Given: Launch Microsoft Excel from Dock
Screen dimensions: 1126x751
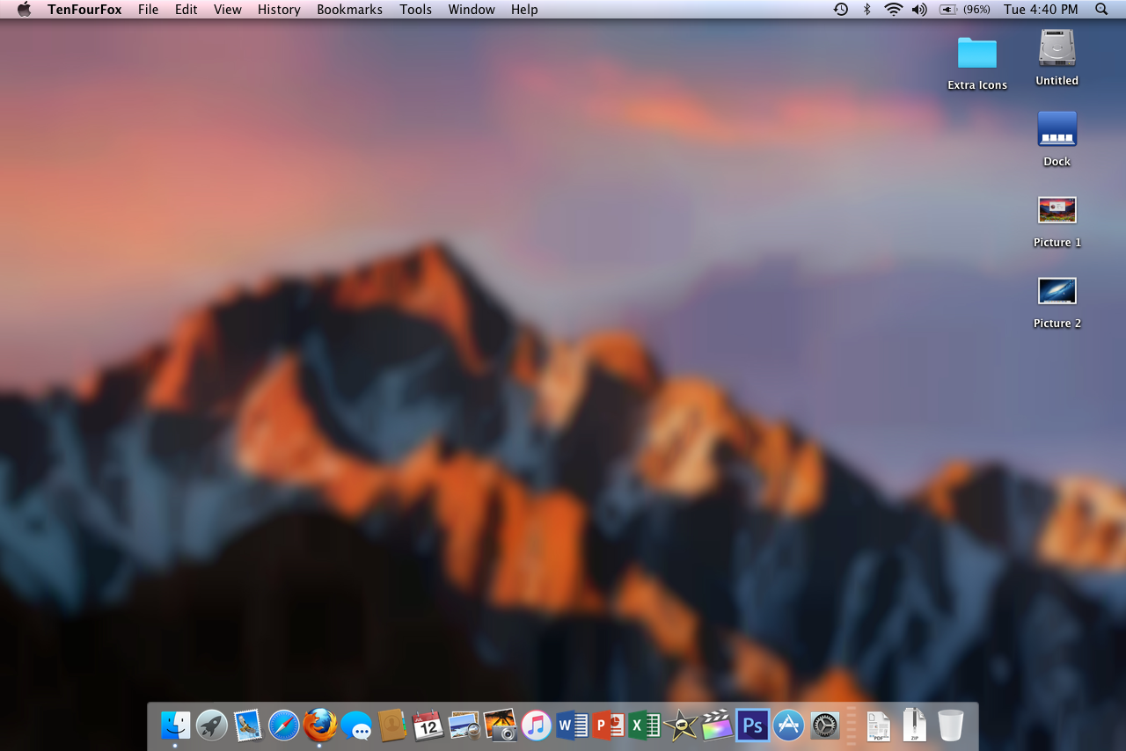Looking at the screenshot, I should (x=645, y=725).
